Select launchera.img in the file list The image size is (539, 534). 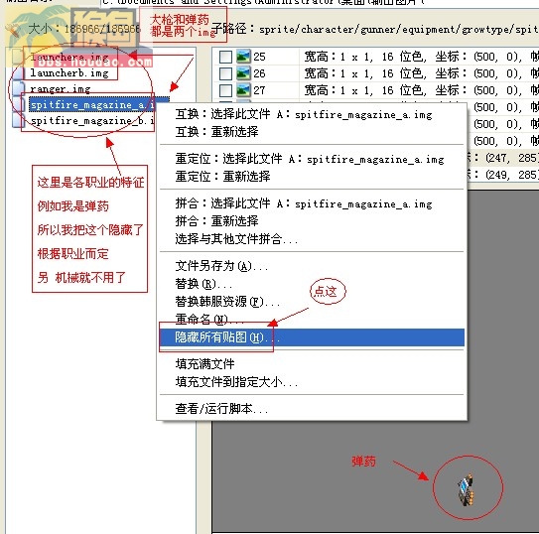pos(69,57)
